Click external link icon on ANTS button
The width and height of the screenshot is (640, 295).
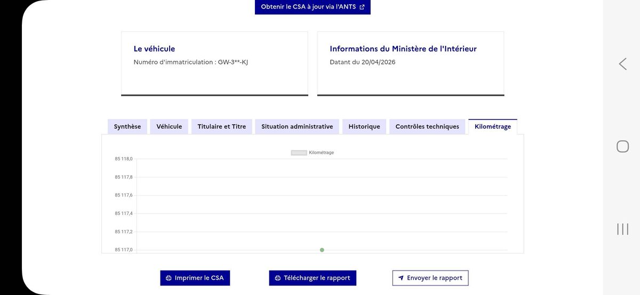coord(362,7)
